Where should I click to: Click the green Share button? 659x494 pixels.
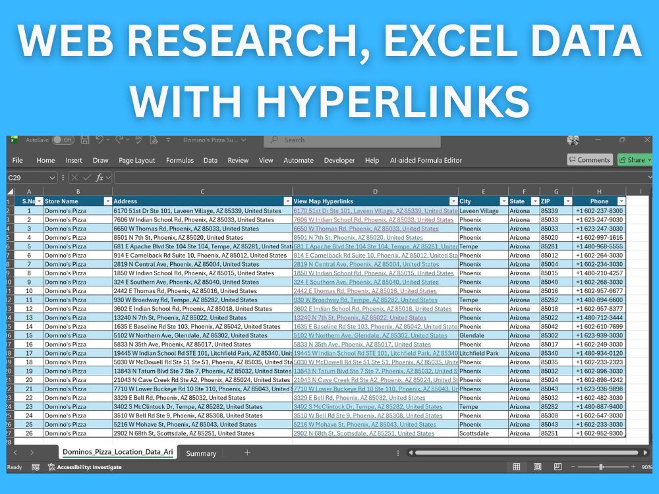635,159
